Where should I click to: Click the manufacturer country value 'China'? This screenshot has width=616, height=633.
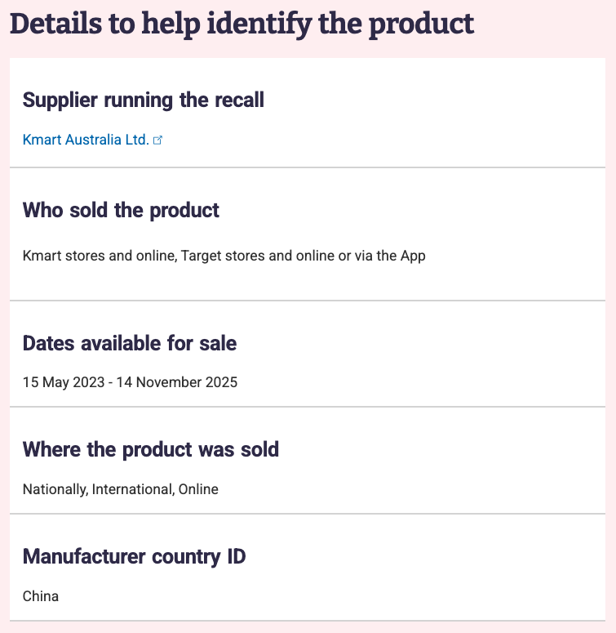coord(41,595)
